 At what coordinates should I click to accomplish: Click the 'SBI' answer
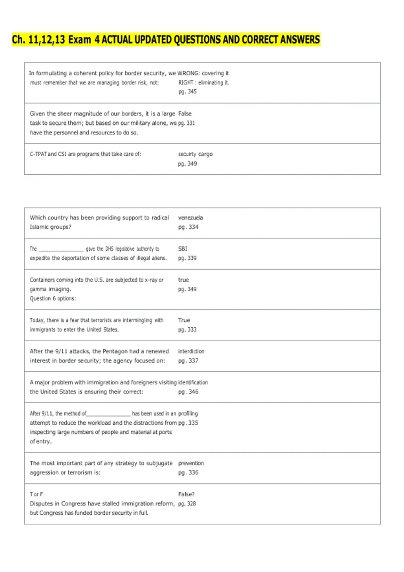(182, 249)
